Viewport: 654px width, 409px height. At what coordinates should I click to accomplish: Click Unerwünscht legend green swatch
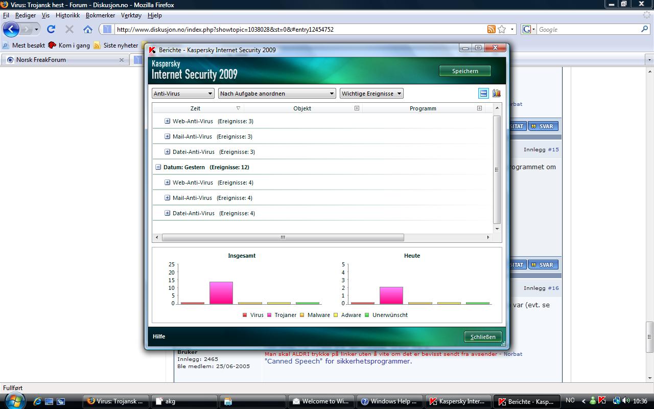[x=367, y=315]
